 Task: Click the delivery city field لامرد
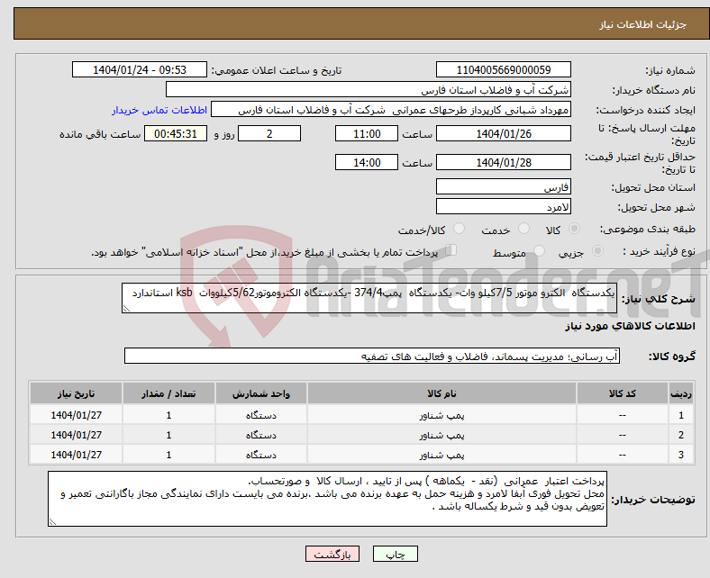coord(503,206)
